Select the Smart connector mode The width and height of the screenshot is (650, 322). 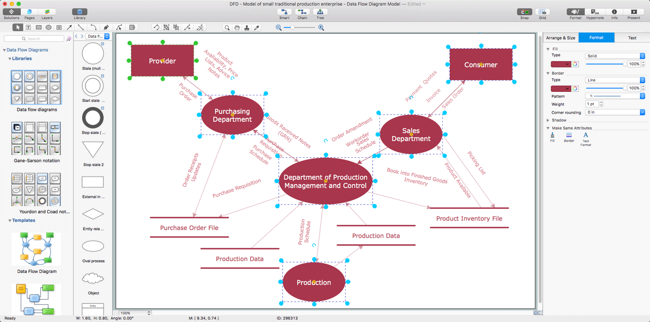(284, 14)
